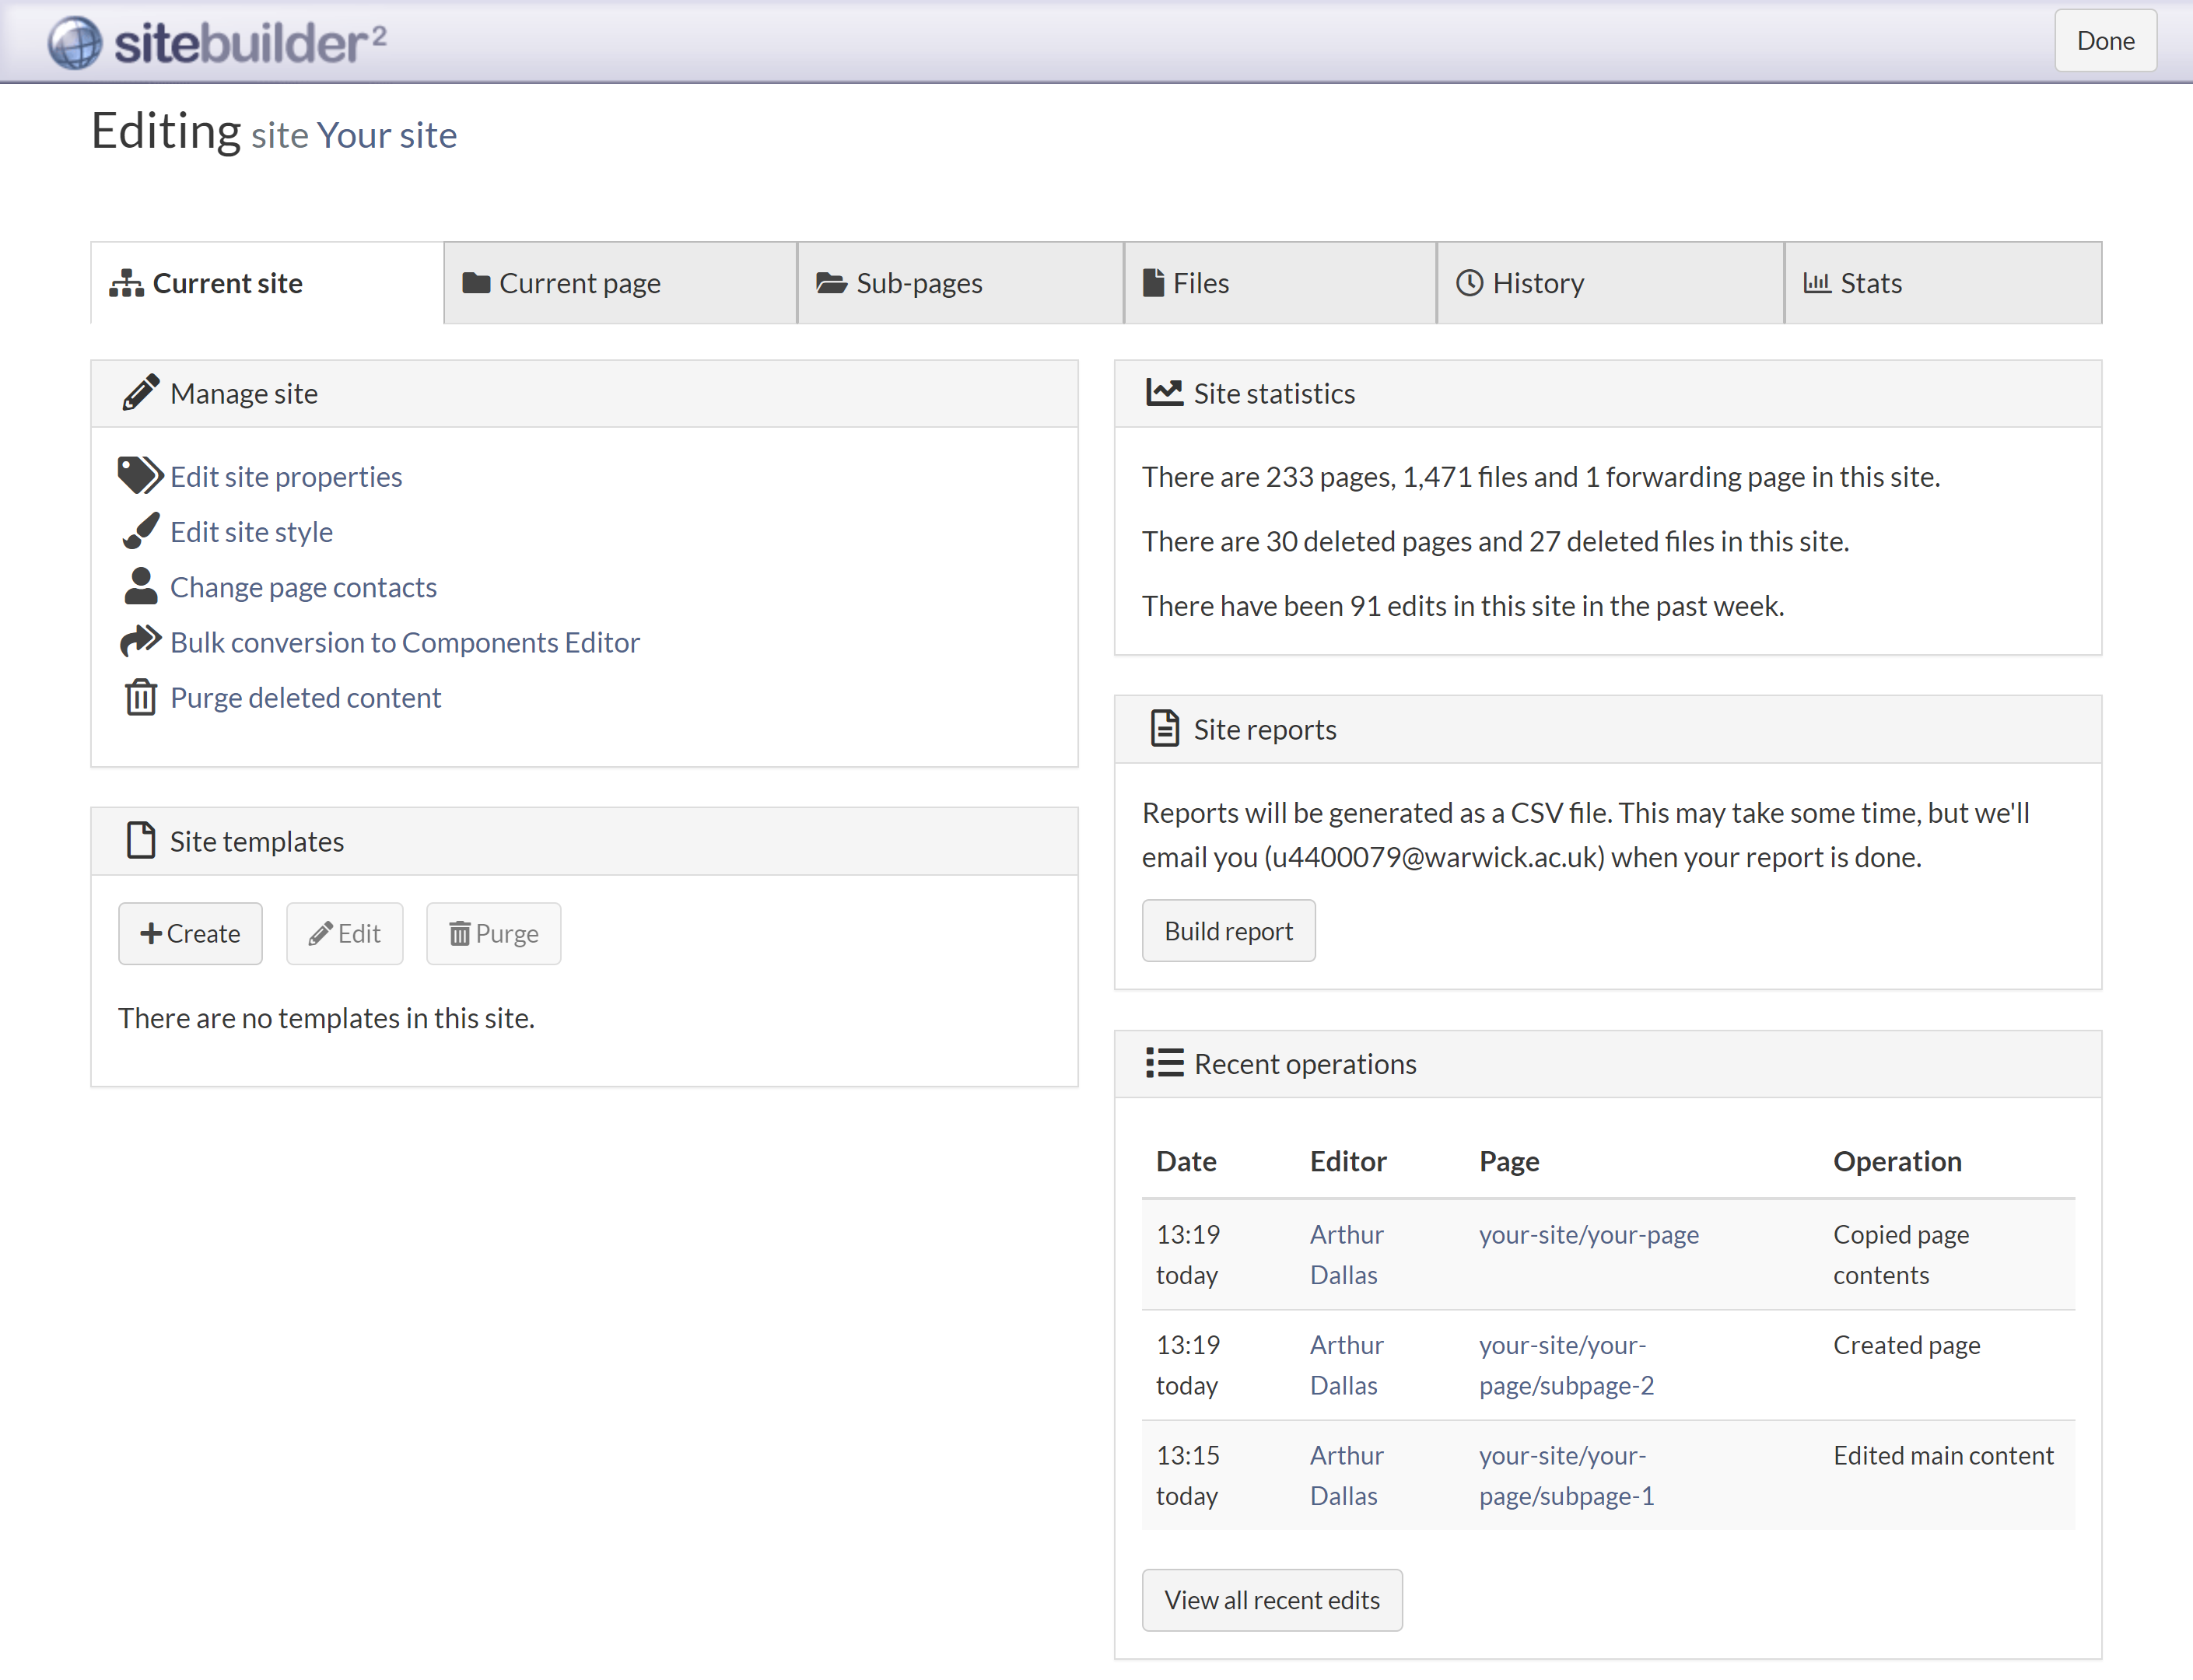Click the tag icon beside Edit site properties

pos(140,476)
